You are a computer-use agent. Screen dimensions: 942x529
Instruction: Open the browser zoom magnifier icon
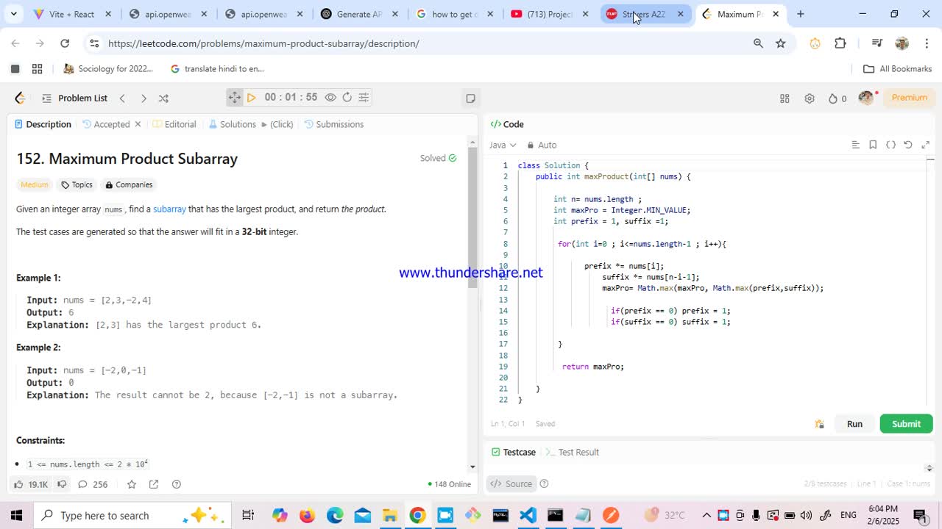point(758,43)
